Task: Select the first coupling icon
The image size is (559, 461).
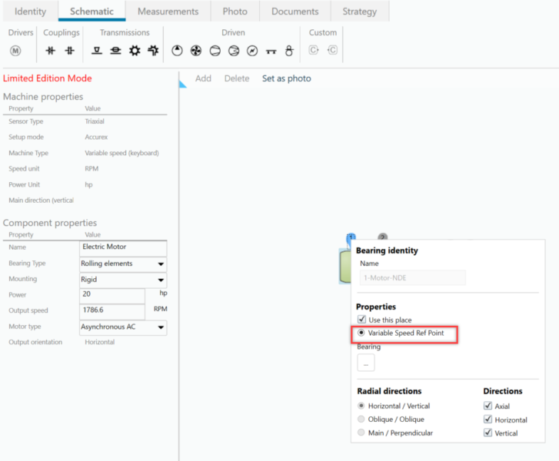Action: (51, 51)
